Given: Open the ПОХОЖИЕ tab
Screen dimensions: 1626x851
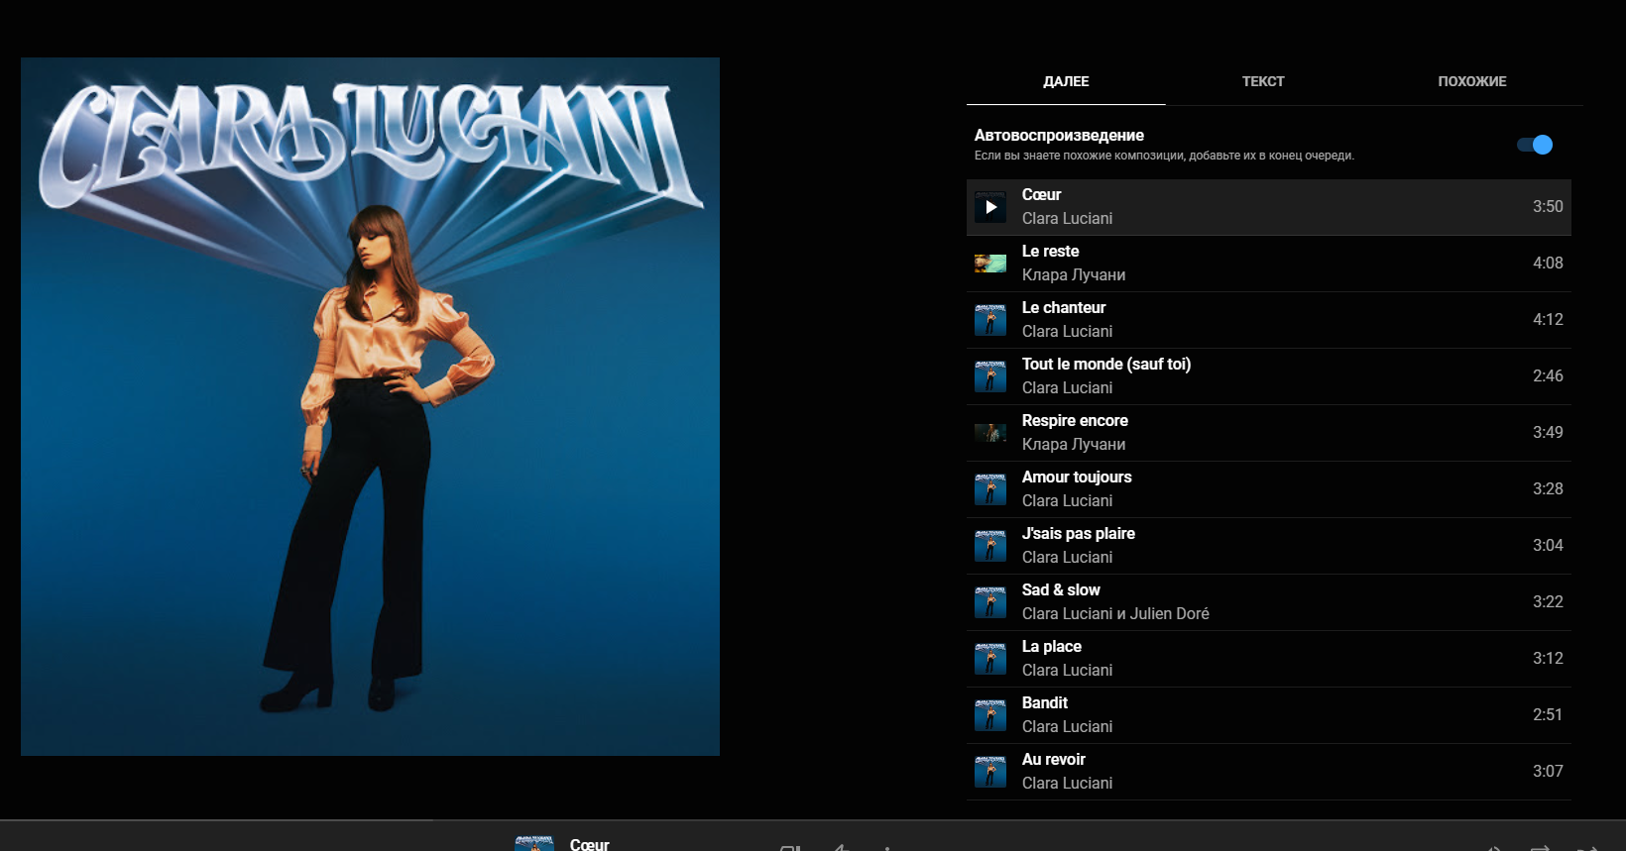Looking at the screenshot, I should [1471, 81].
